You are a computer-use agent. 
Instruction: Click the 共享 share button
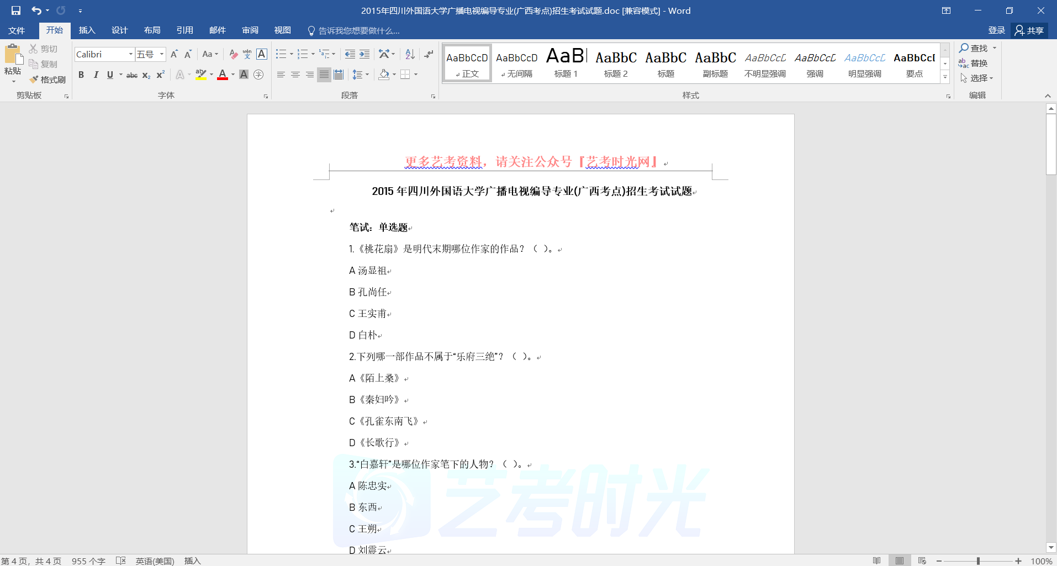[x=1029, y=30]
